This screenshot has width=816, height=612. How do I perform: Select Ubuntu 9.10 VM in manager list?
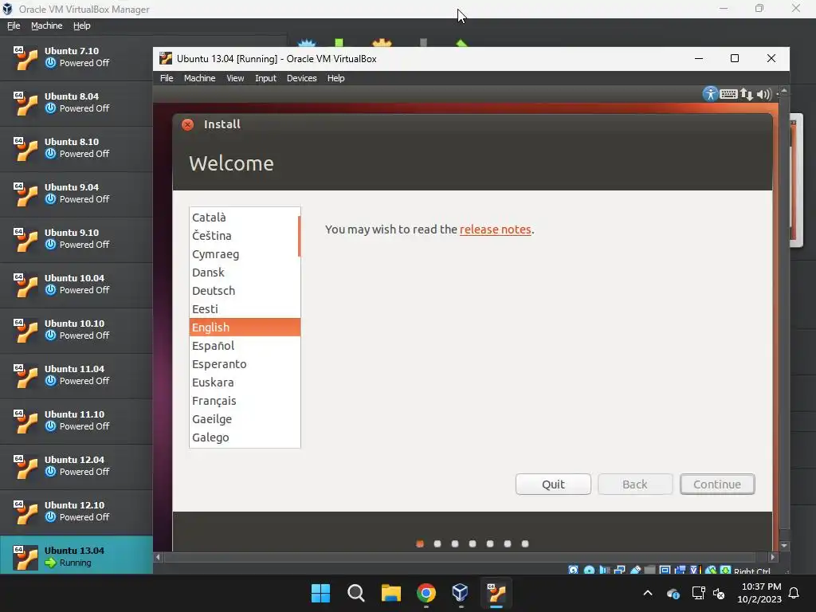[x=76, y=239]
